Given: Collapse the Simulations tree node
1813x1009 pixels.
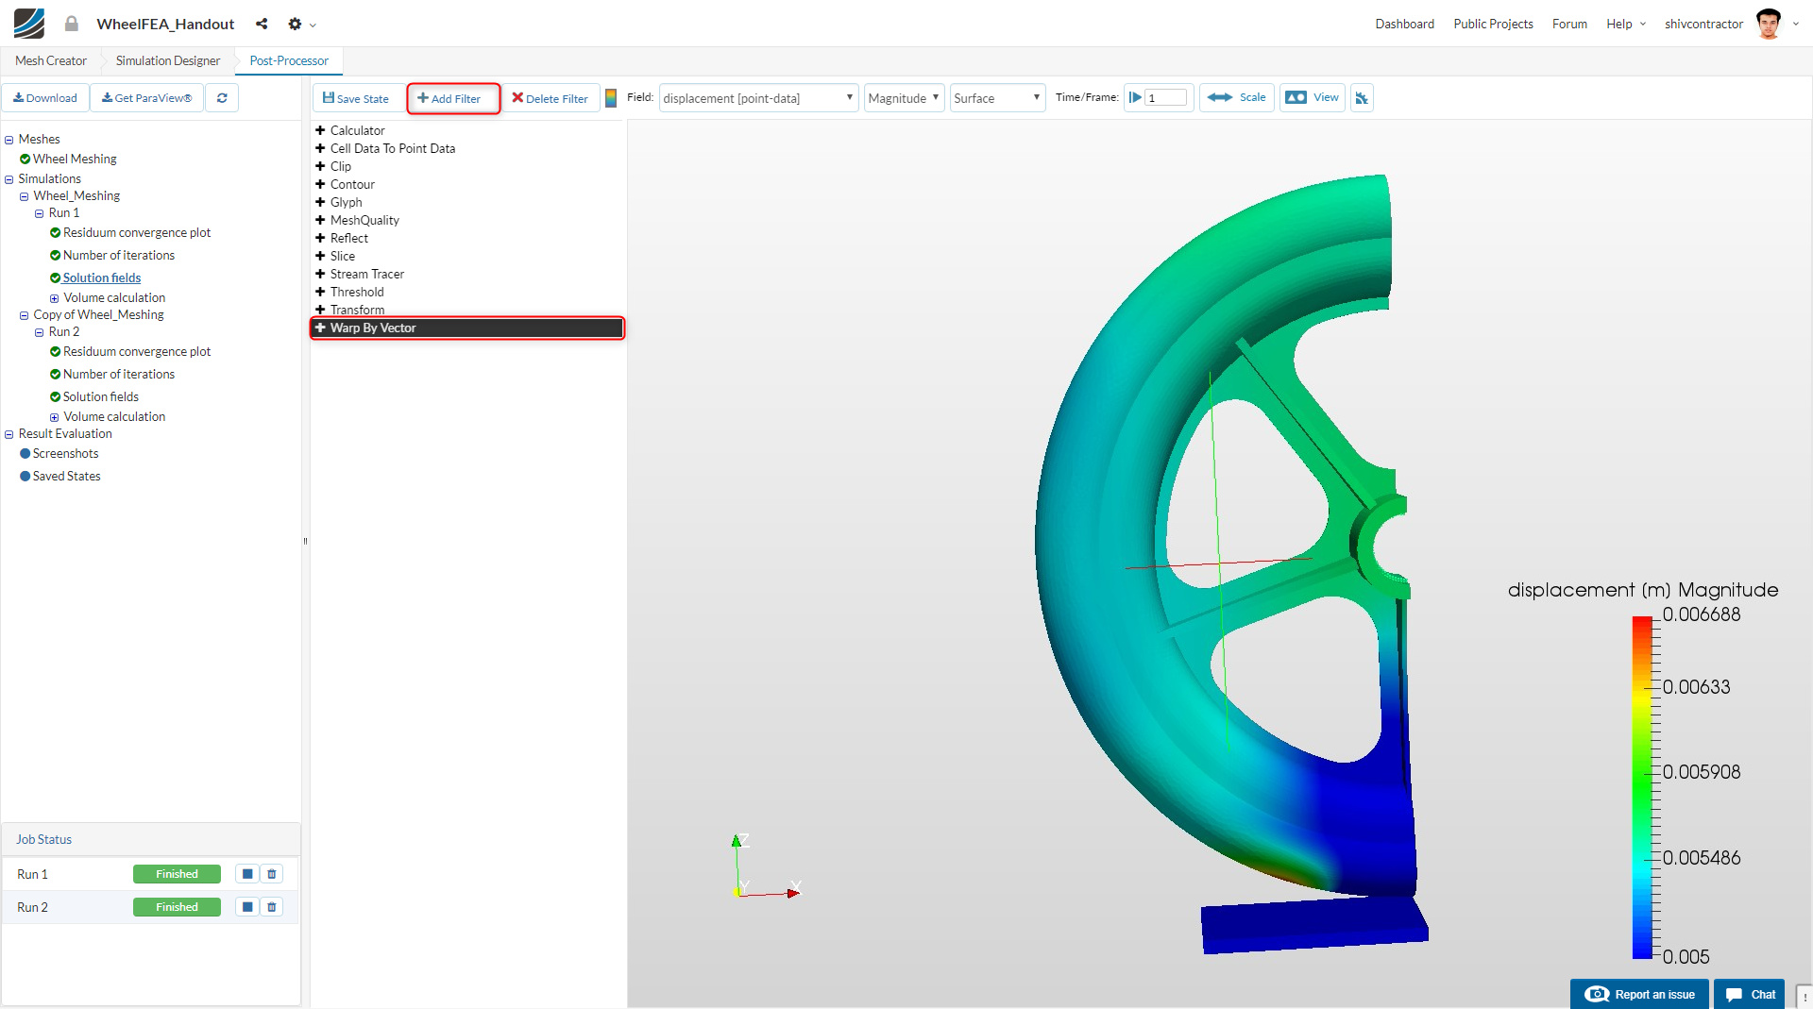Looking at the screenshot, I should tap(9, 179).
